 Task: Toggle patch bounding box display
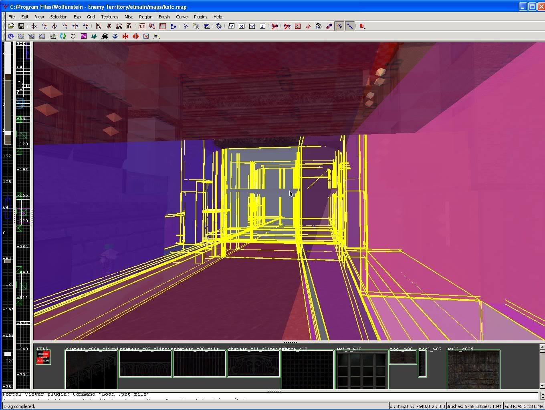pos(298,26)
